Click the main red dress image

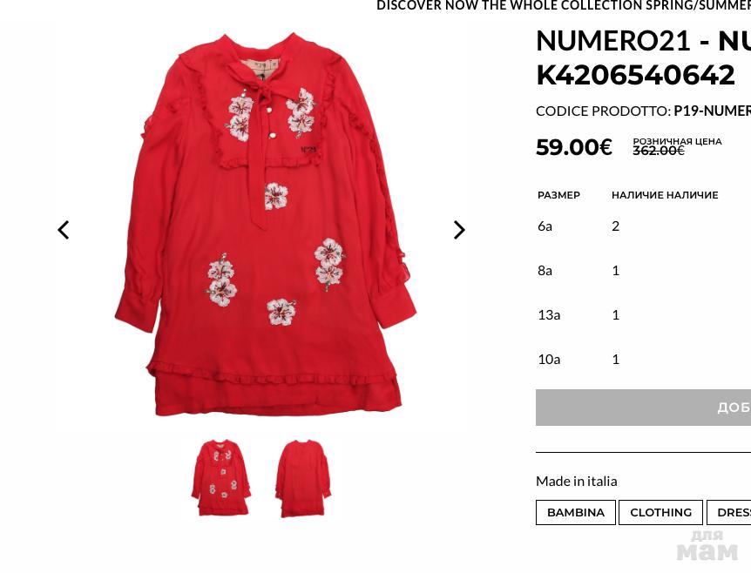click(x=266, y=224)
